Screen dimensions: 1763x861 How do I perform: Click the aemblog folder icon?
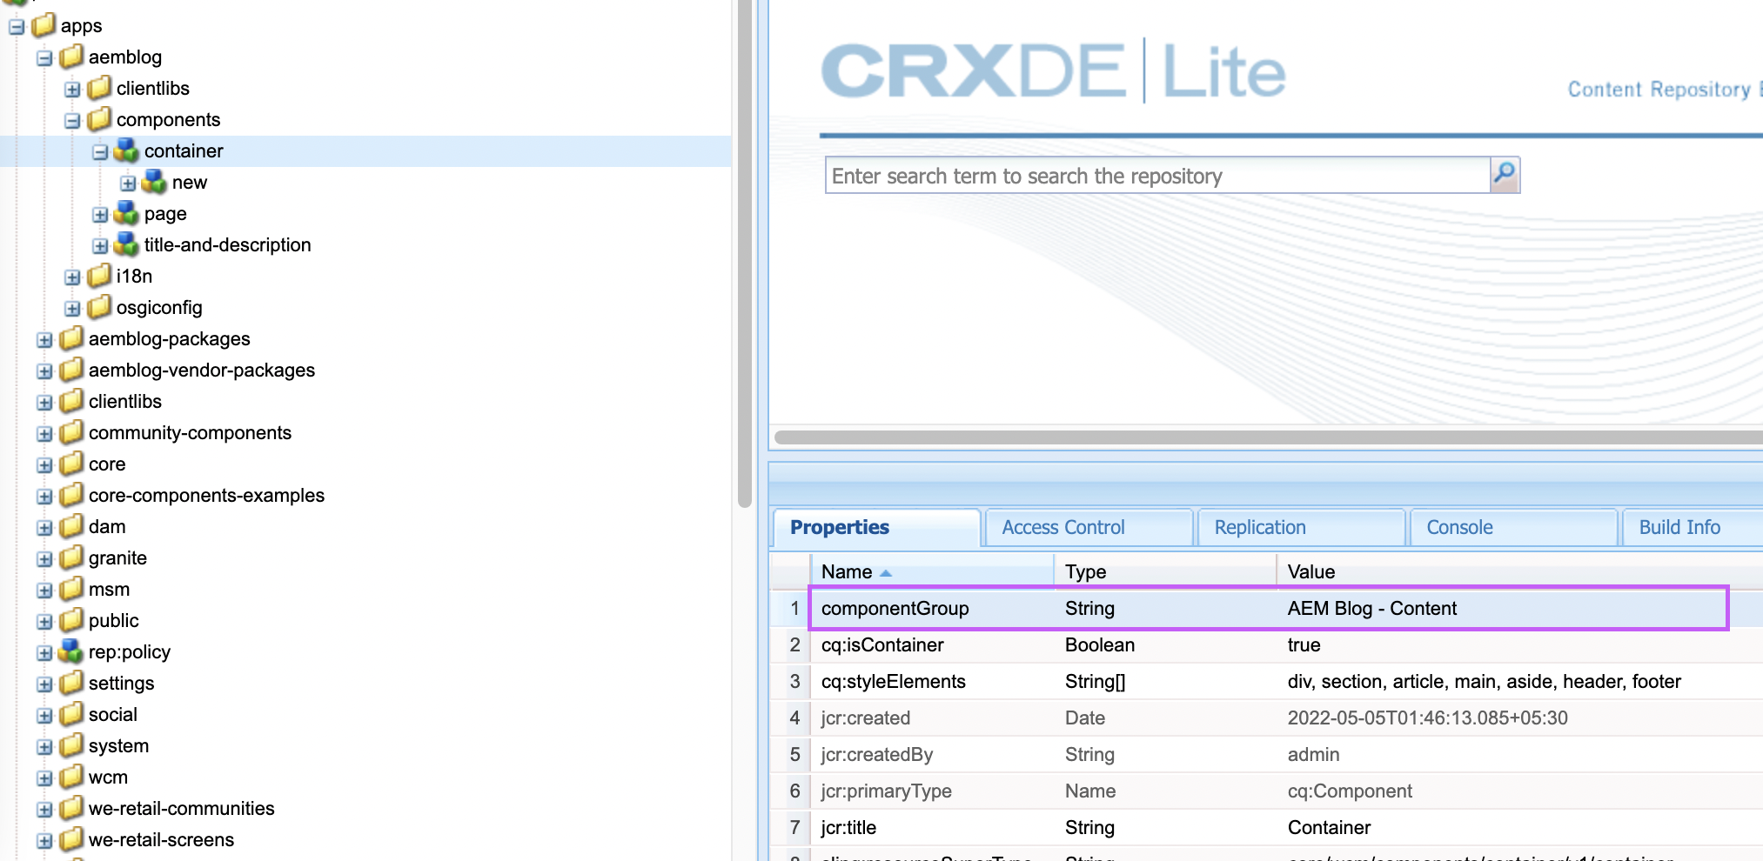click(x=71, y=57)
